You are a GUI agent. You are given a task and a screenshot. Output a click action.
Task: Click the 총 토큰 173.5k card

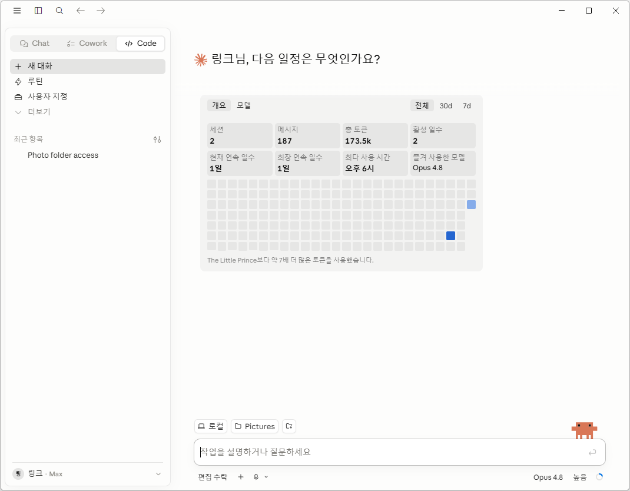point(375,135)
